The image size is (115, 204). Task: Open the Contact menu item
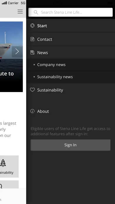coord(71,39)
